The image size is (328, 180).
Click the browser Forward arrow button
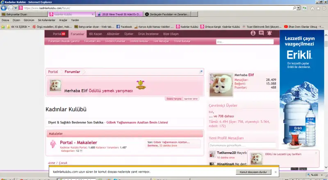tap(10, 8)
